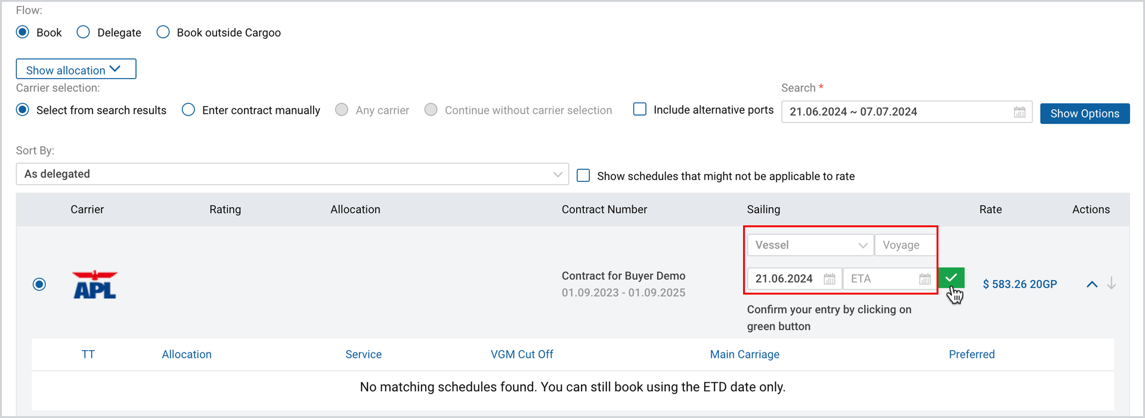This screenshot has height=418, width=1145.
Task: Open the ETA calendar icon
Action: point(925,279)
